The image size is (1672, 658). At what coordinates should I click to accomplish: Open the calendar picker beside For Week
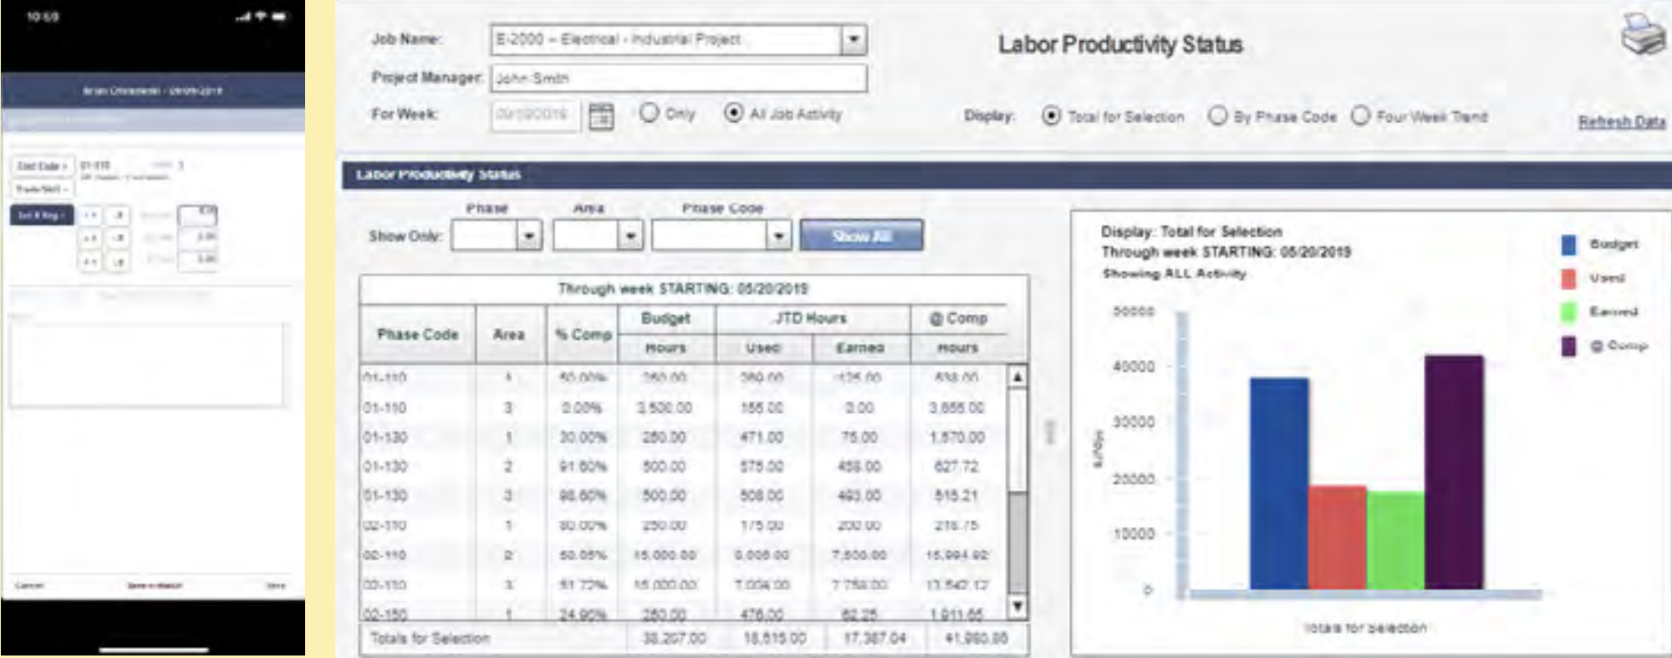click(x=601, y=115)
